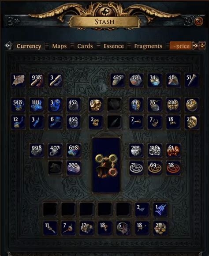Select the stack of 270 purple-silver orbs
Screen dimensions: 209x256
[x=74, y=168]
